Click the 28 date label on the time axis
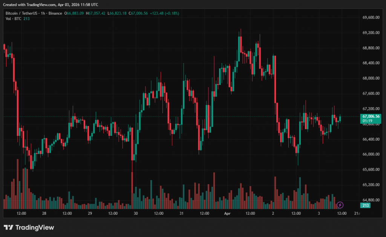386x237 pixels. point(44,213)
